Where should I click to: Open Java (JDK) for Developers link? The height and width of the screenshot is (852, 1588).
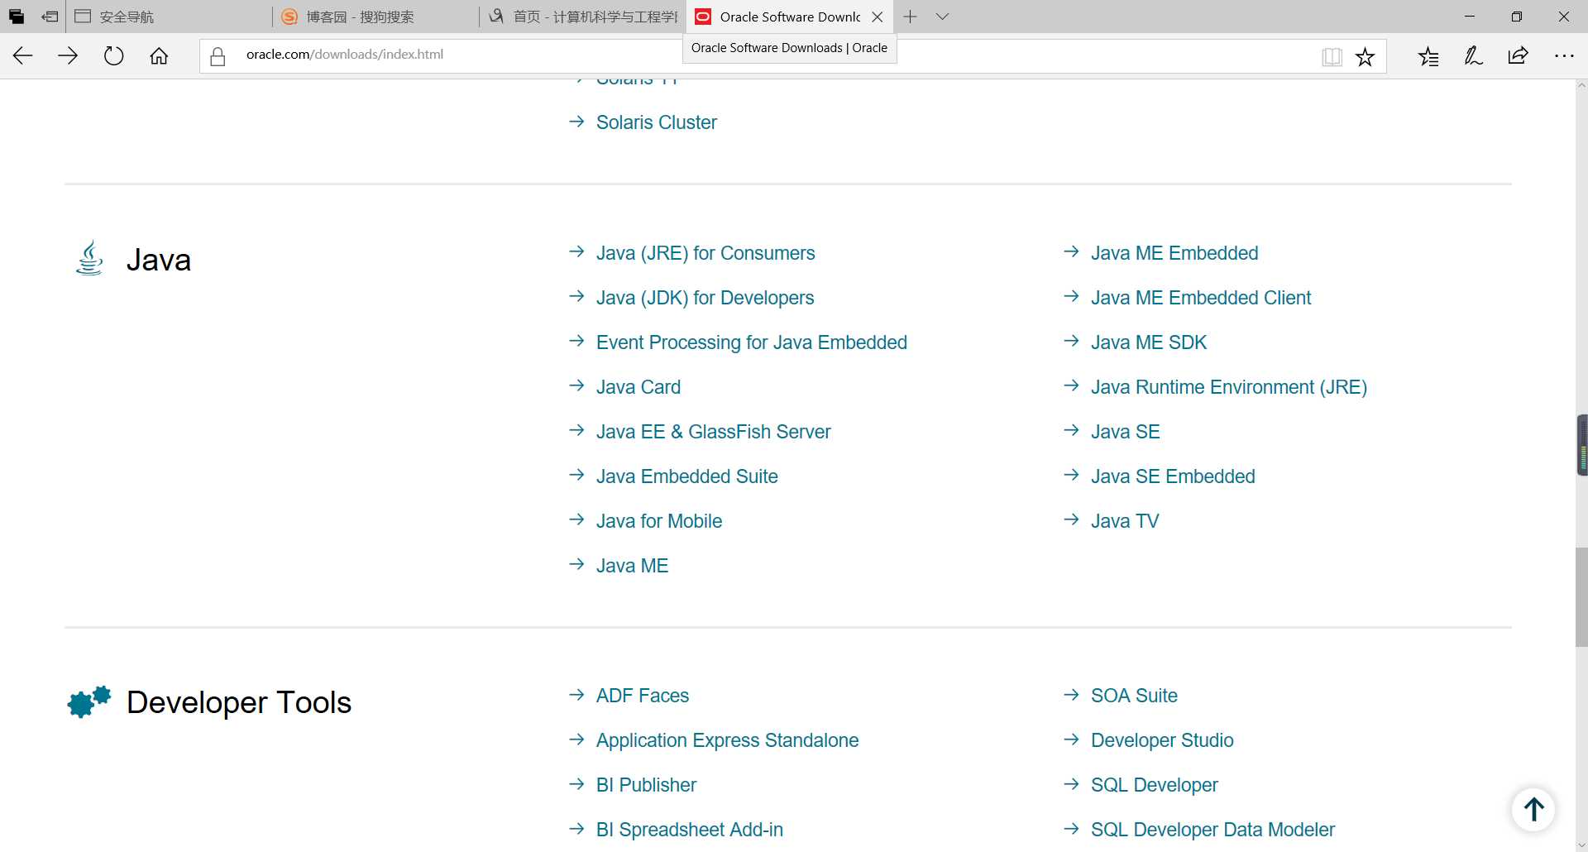point(705,298)
